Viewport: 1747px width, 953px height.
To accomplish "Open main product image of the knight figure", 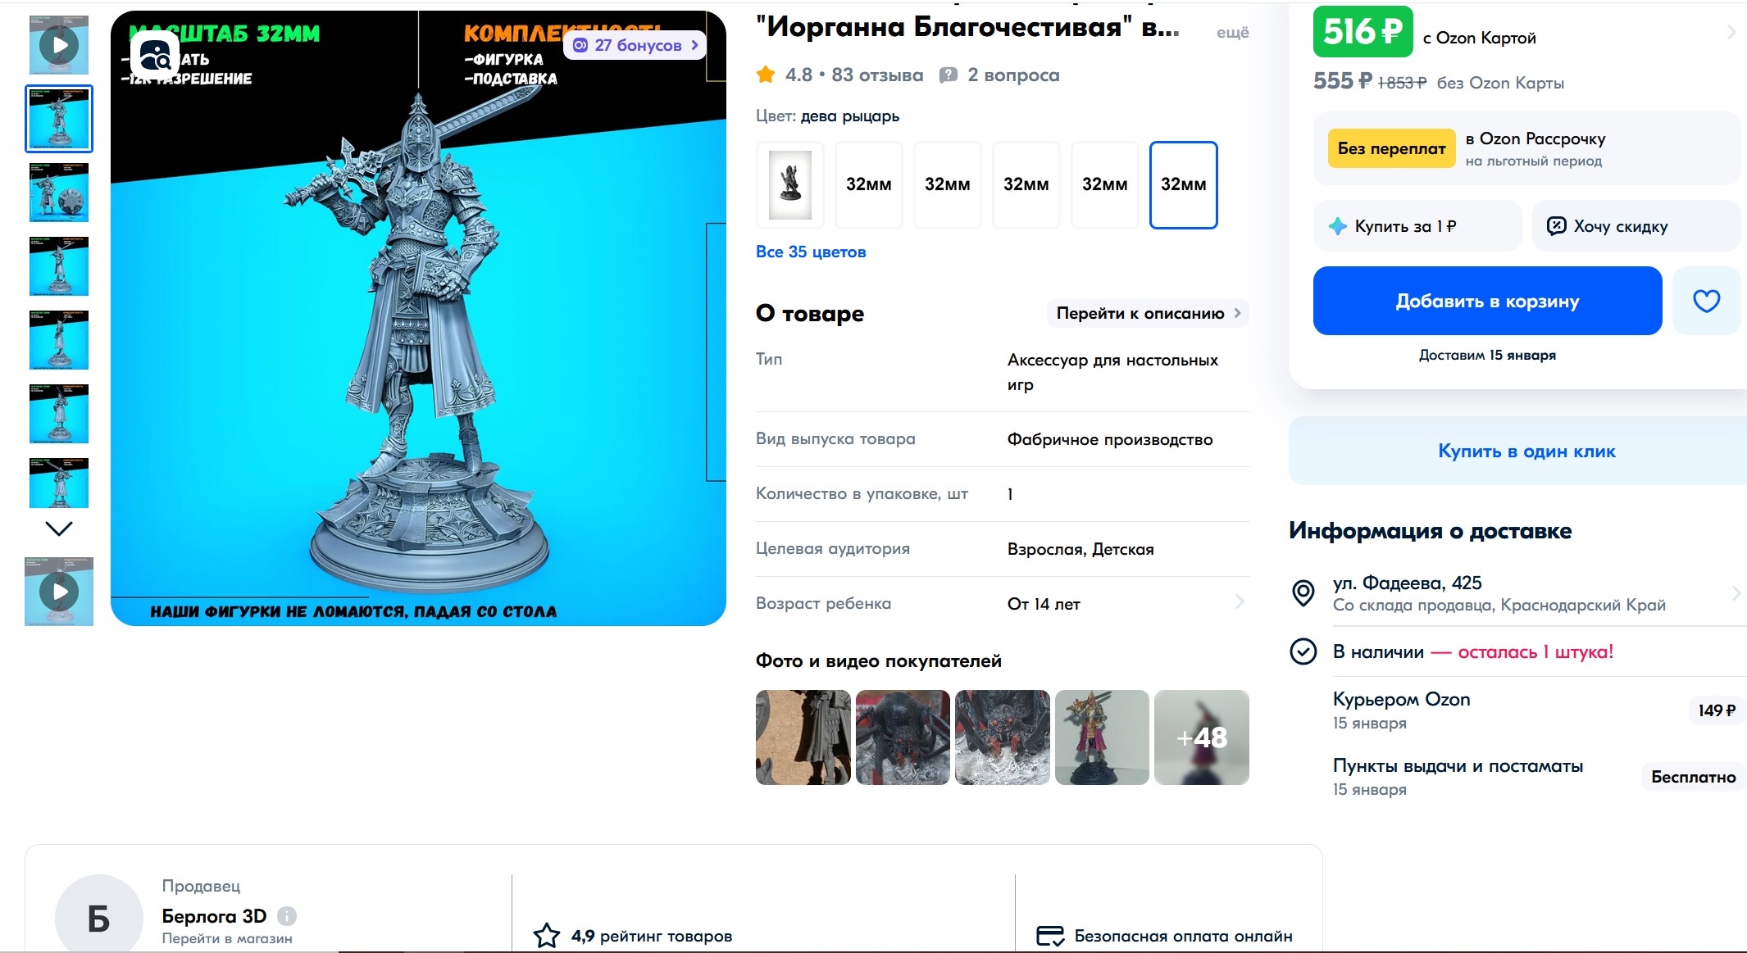I will 418,318.
